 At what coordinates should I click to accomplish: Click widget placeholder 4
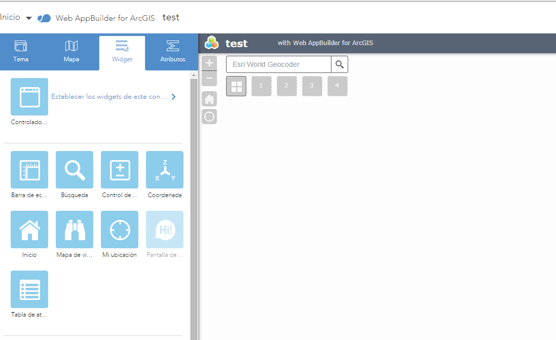(337, 86)
